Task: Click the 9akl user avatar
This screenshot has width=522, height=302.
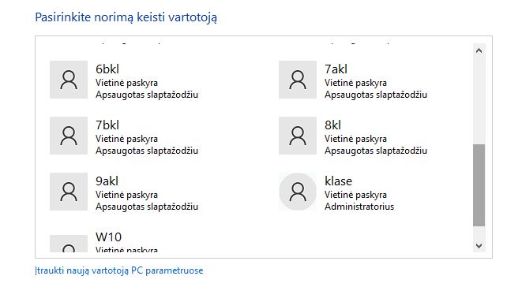Action: pyautogui.click(x=69, y=192)
